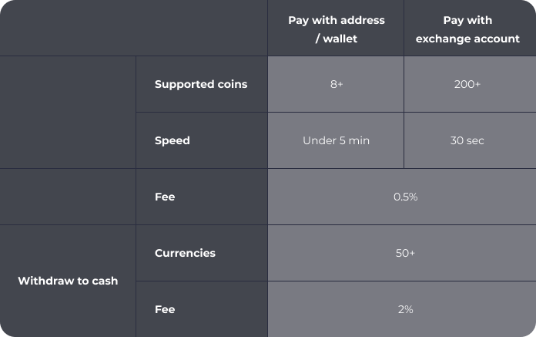Select the 'Fee' label beside 2%
536x337 pixels.
click(165, 309)
